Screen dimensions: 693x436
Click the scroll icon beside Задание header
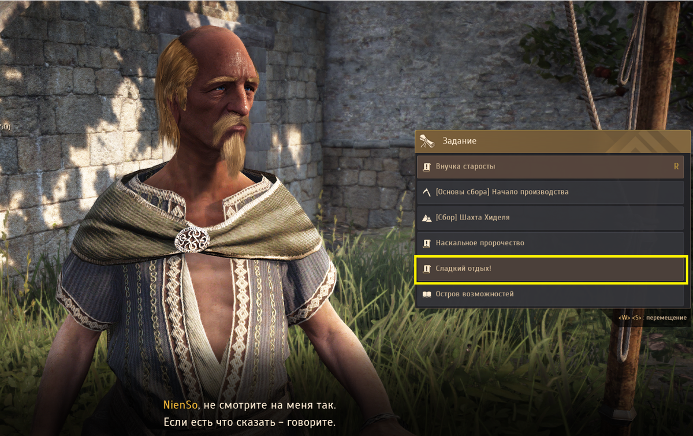point(428,140)
